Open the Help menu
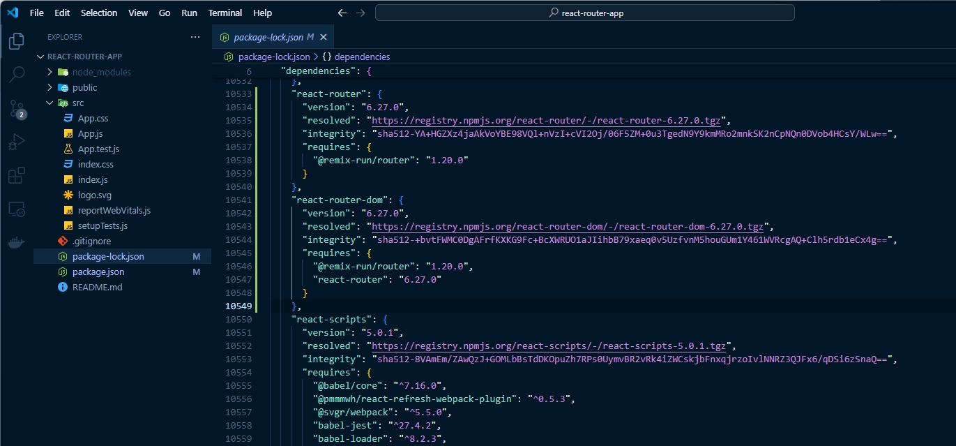Image resolution: width=956 pixels, height=446 pixels. pyautogui.click(x=263, y=13)
